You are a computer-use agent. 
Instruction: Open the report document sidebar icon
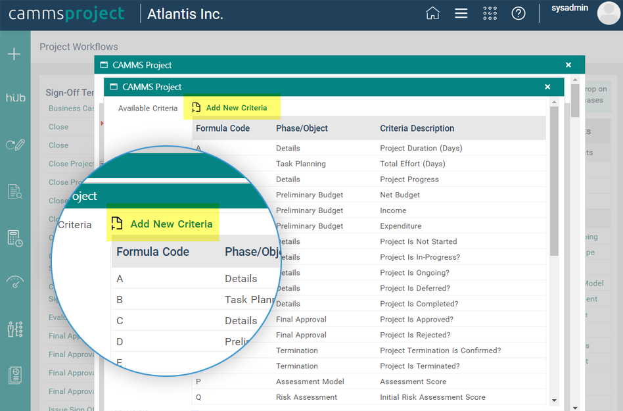click(x=15, y=375)
